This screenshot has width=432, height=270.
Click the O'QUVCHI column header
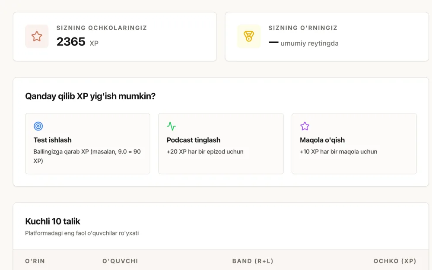coord(120,261)
